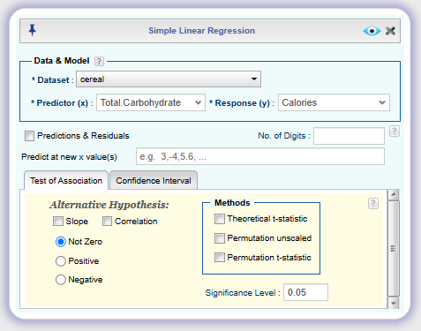The image size is (421, 331).
Task: Click the Simple Linear Regression title text
Action: pos(201,31)
